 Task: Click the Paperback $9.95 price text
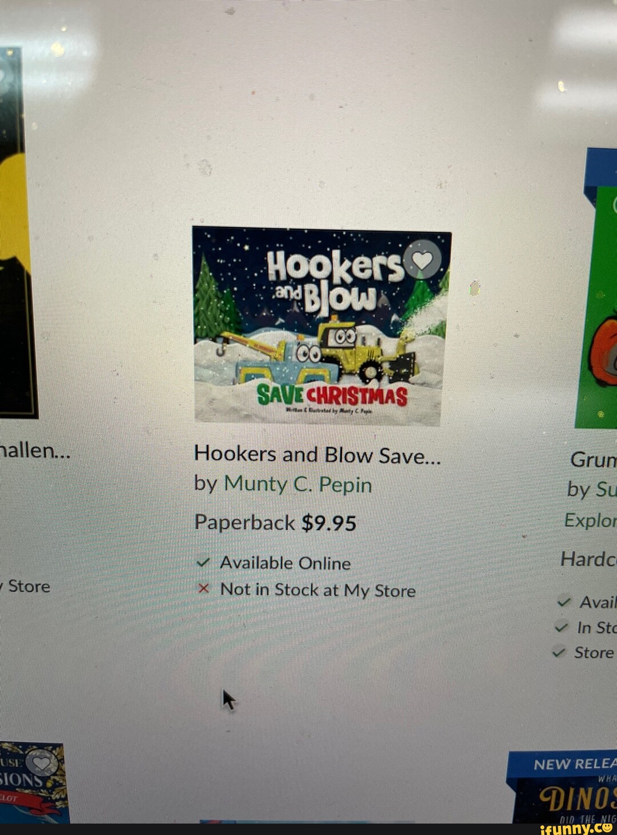pos(275,523)
